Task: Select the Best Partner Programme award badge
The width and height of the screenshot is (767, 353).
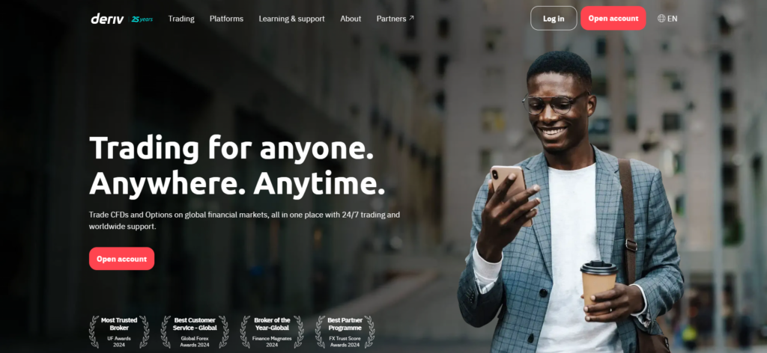Action: click(345, 331)
